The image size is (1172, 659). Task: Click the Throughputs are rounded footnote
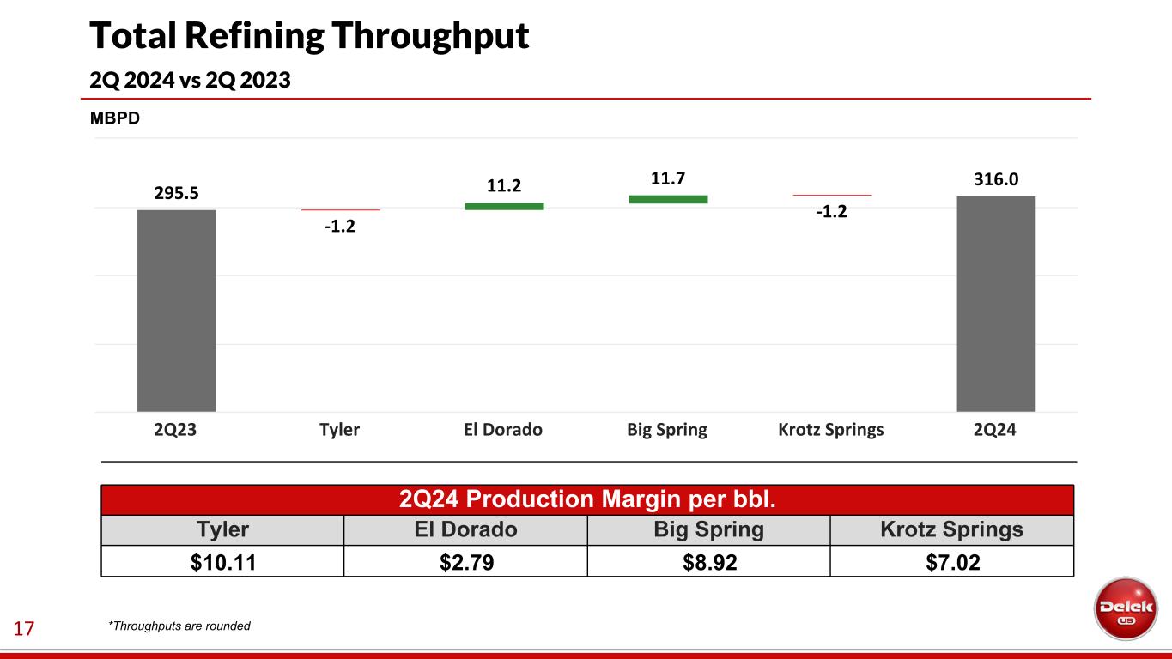(x=179, y=626)
